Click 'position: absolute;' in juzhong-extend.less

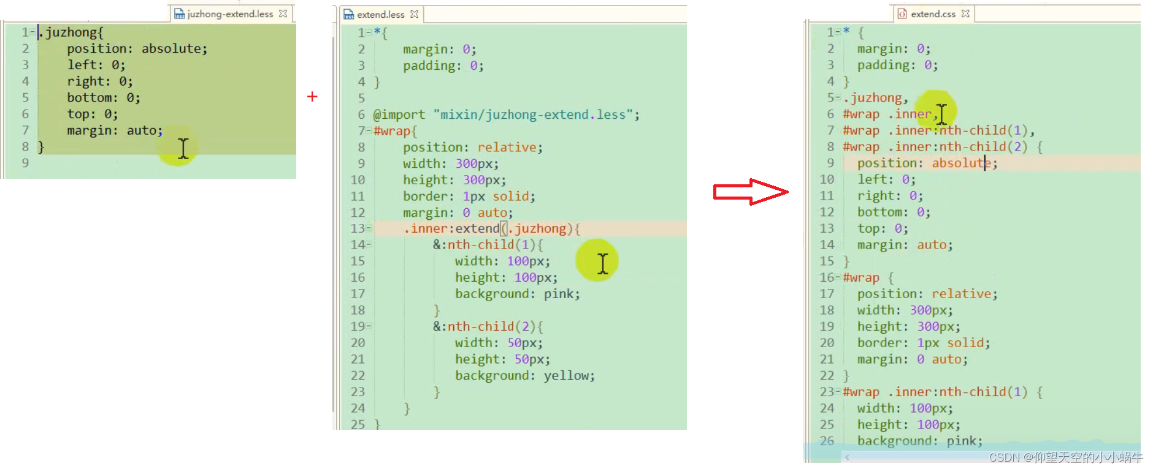point(137,48)
